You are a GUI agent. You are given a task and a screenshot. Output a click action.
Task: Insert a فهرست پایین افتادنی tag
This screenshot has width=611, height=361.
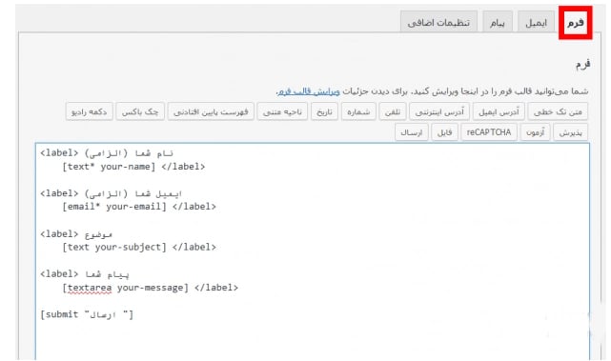coord(211,111)
